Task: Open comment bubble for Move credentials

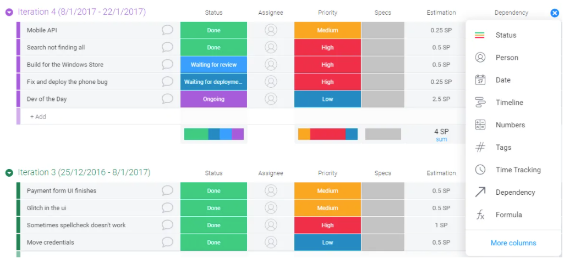Action: point(167,242)
